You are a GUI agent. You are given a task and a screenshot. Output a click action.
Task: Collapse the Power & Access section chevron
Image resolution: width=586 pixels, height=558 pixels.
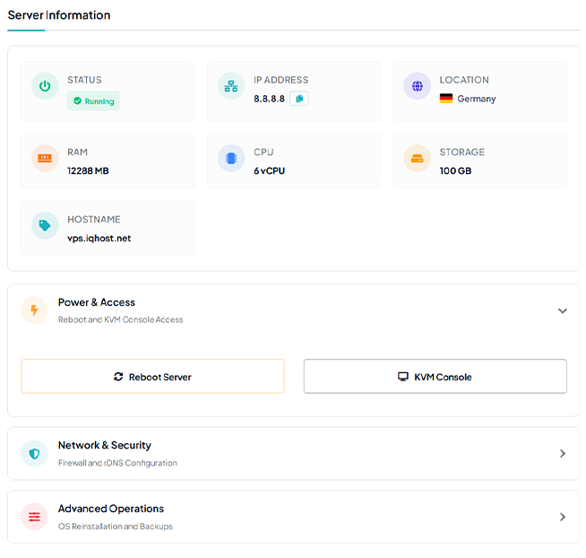point(562,310)
